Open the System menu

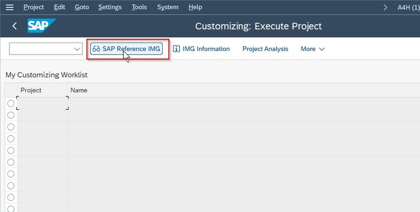[x=167, y=7]
